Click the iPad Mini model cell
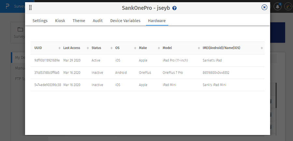 [x=169, y=85]
